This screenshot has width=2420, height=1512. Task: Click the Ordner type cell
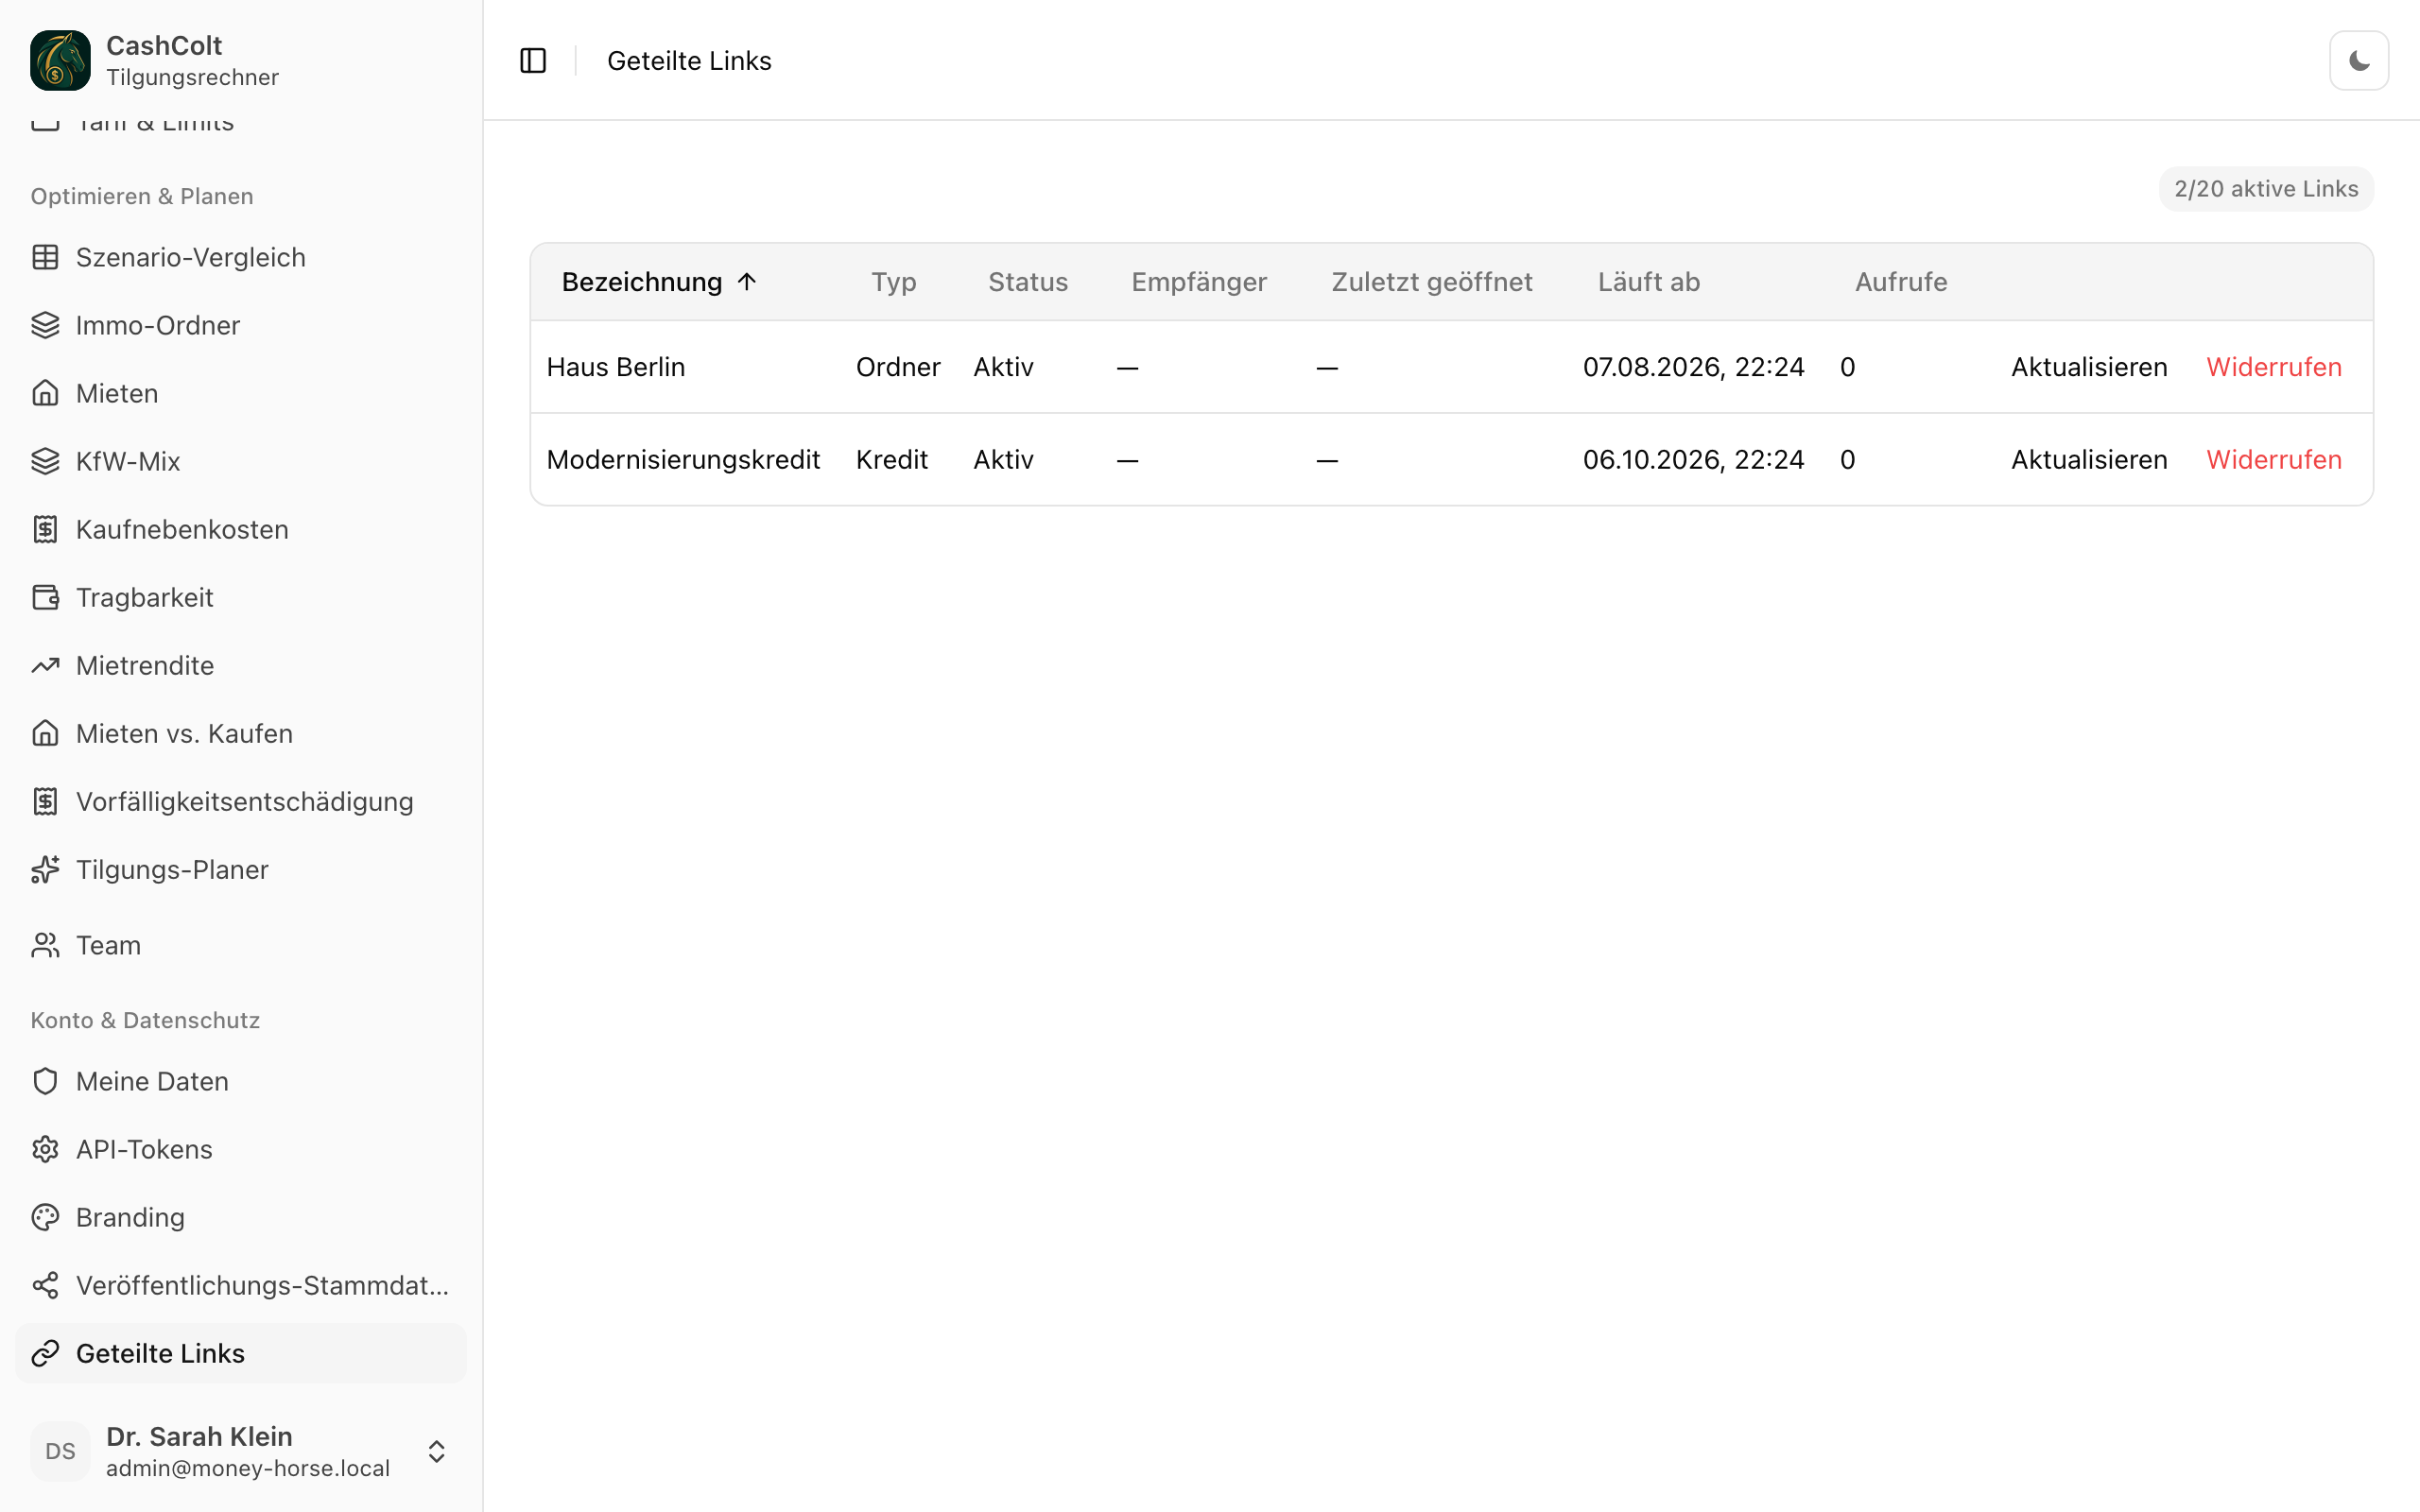[x=898, y=367]
